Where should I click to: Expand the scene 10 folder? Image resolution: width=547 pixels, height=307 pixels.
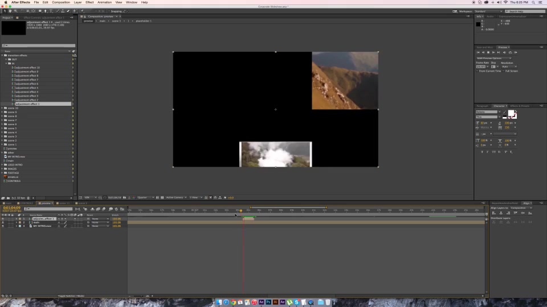click(x=2, y=108)
